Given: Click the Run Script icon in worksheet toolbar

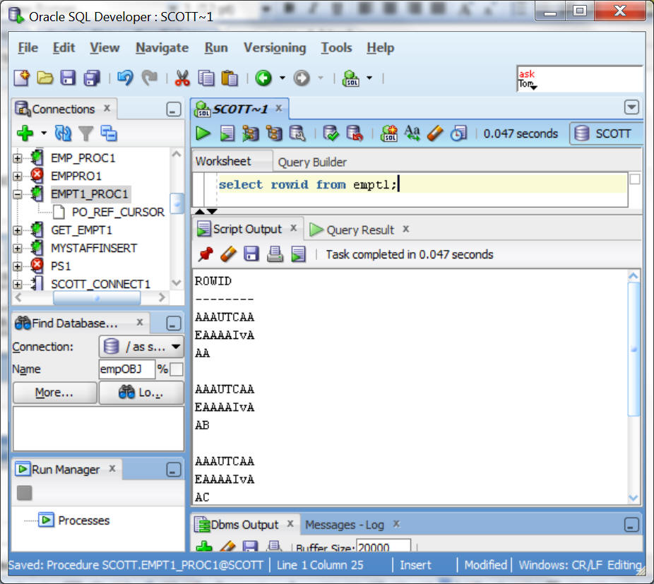Looking at the screenshot, I should tap(227, 133).
